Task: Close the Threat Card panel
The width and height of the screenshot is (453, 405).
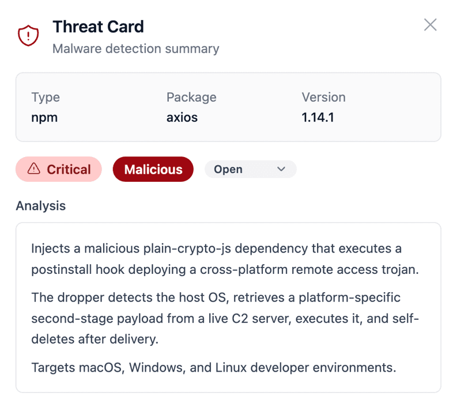Action: tap(430, 25)
